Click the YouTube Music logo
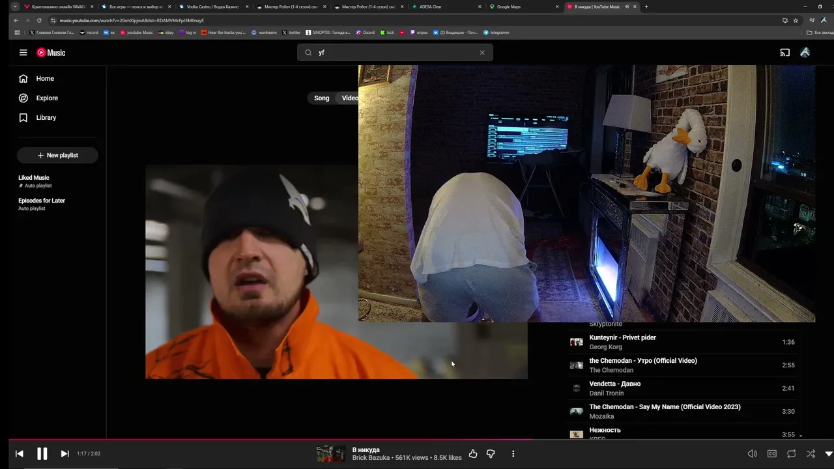Viewport: 834px width, 469px height. [51, 53]
